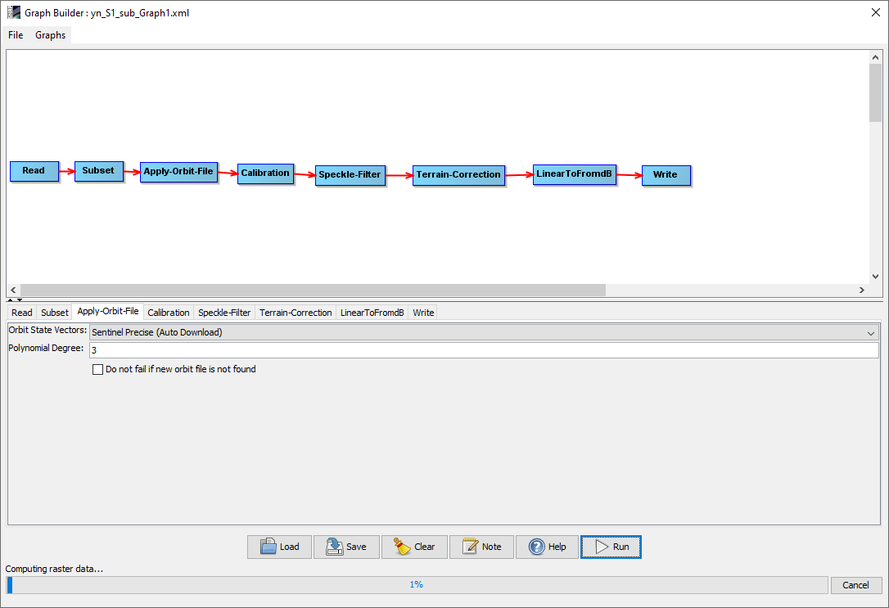Screen dimensions: 889x608
Task: Open the Graphs menu
Action: 50,35
